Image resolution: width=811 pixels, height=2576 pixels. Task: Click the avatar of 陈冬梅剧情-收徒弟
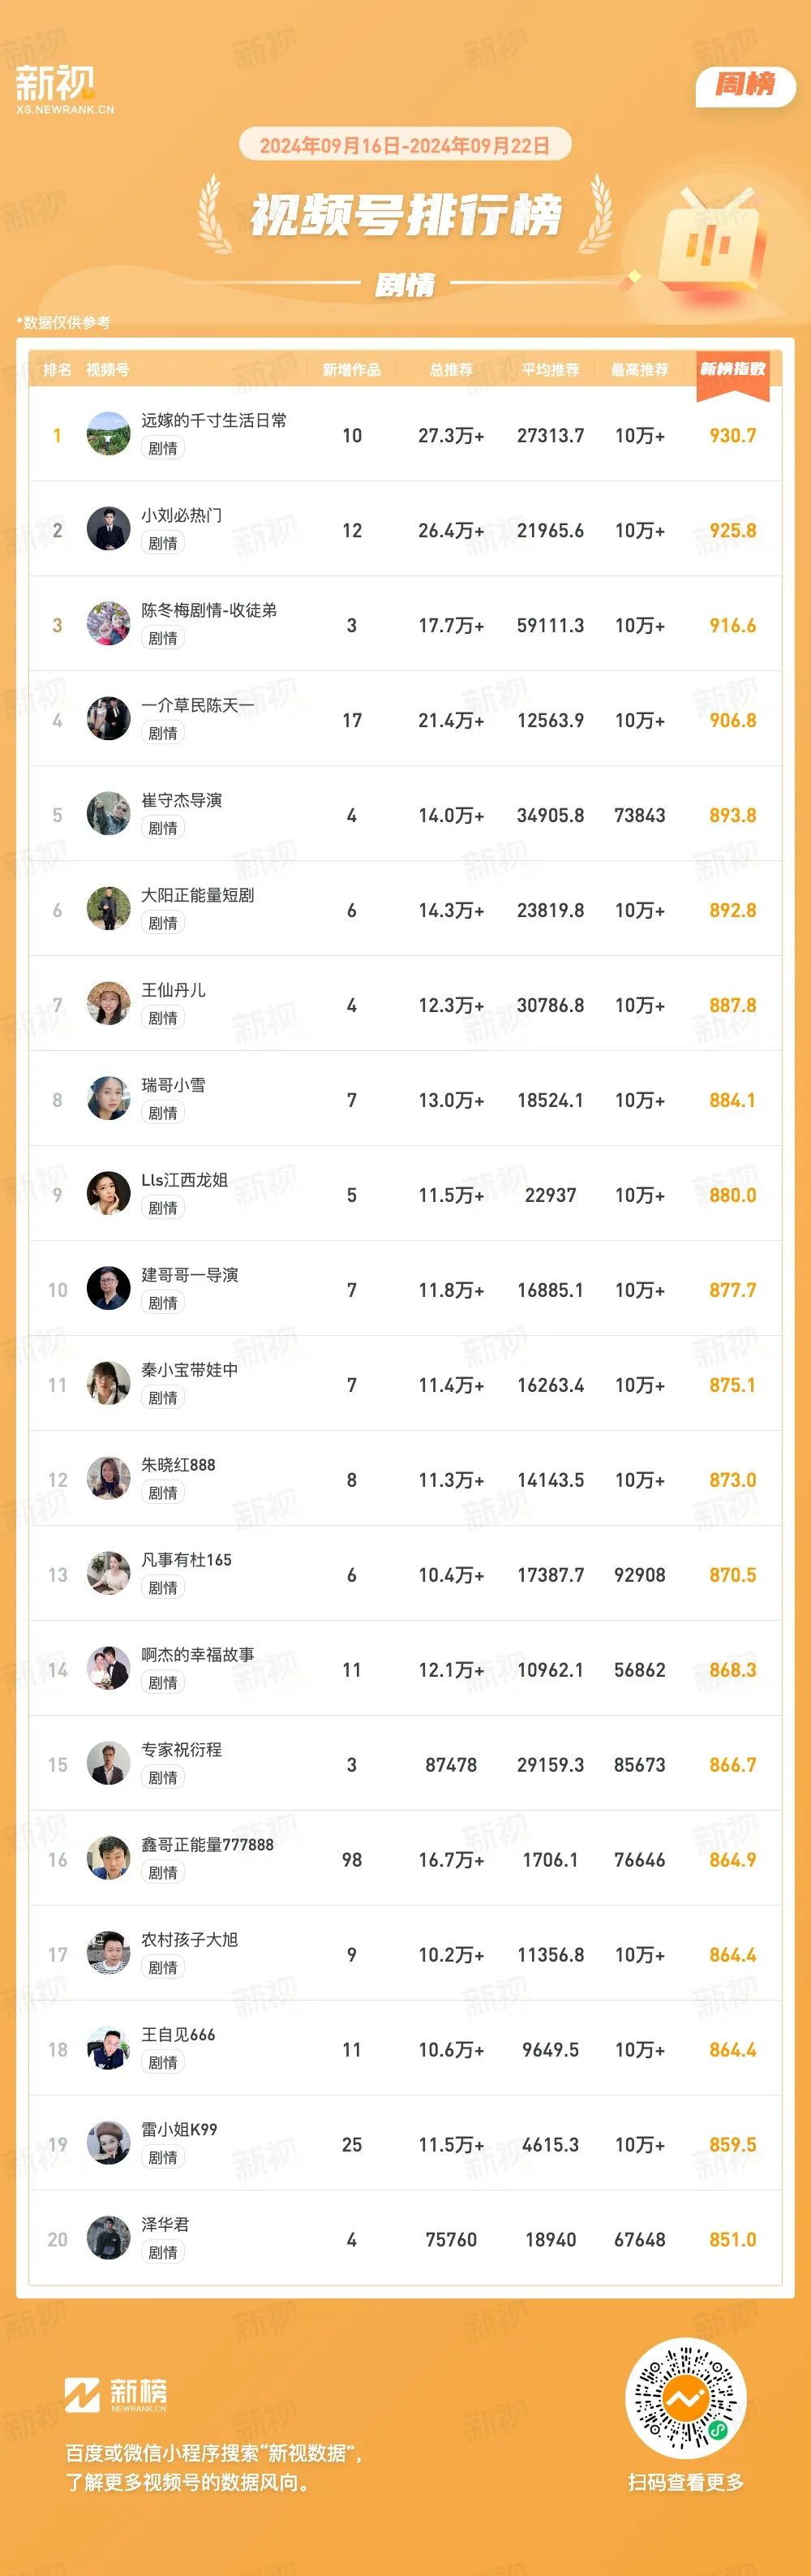pos(108,624)
